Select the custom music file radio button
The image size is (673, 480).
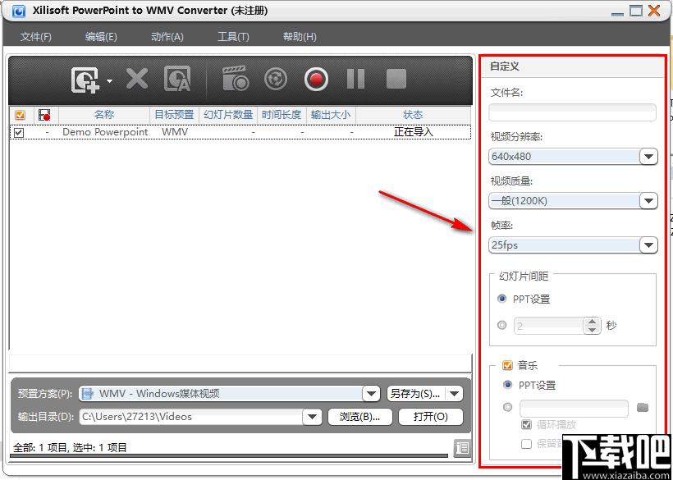507,408
